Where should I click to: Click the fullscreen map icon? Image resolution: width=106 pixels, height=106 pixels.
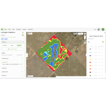click(85, 34)
